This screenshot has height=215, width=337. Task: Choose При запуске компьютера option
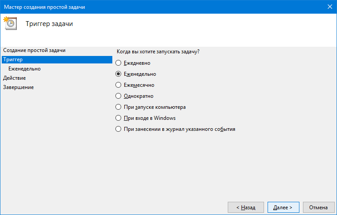(118, 107)
